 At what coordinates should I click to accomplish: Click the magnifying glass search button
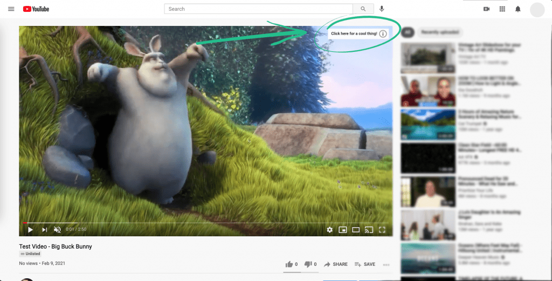coord(363,9)
